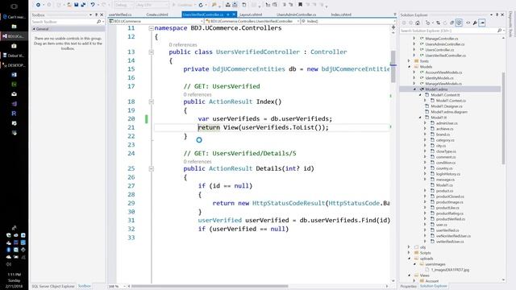Click the Mail icon in taskbar

(x=14, y=94)
